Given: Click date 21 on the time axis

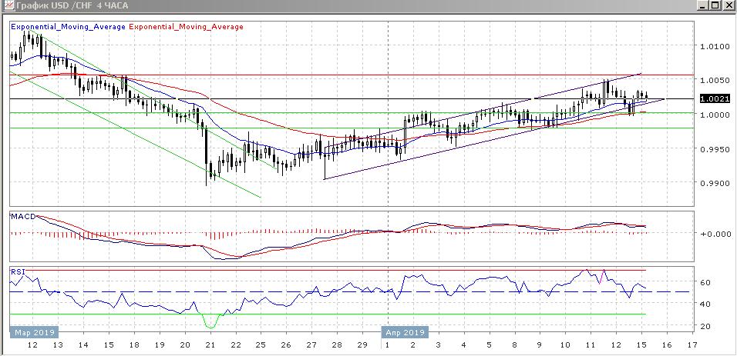Looking at the screenshot, I should point(210,346).
